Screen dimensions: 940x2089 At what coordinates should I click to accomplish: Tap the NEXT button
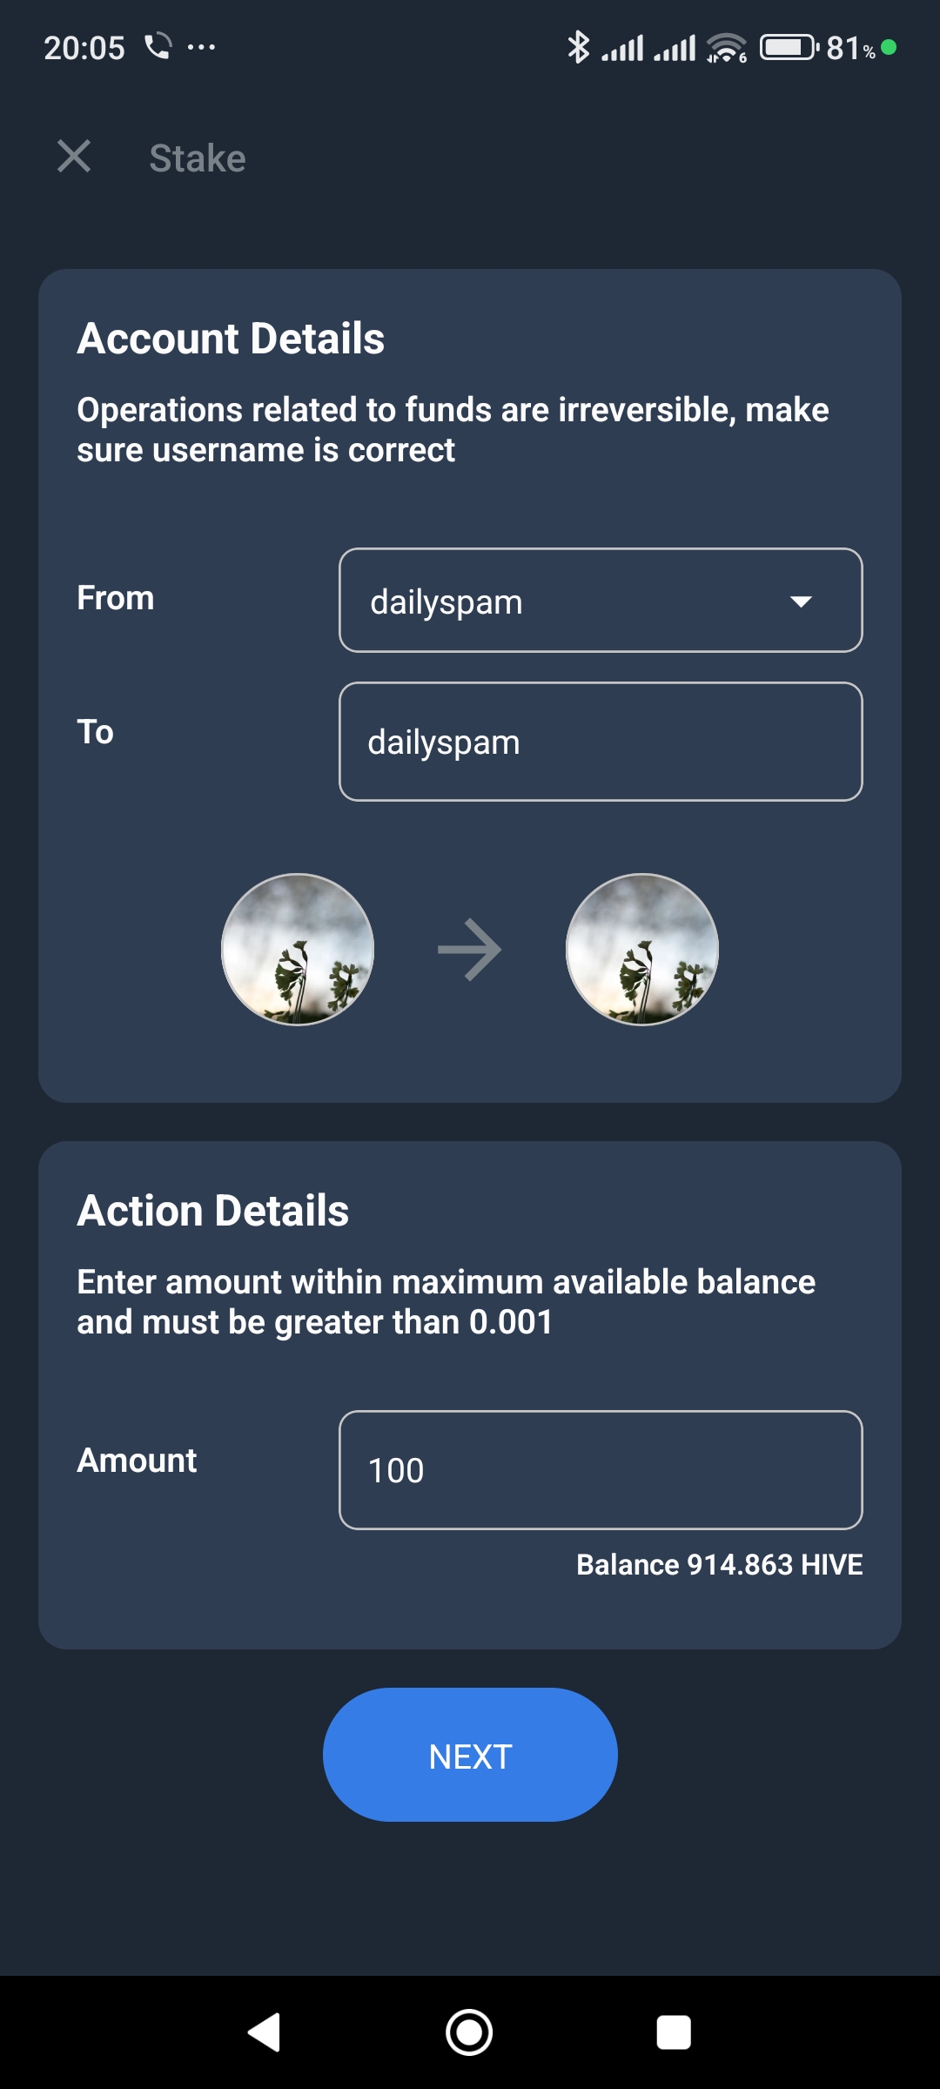coord(470,1755)
